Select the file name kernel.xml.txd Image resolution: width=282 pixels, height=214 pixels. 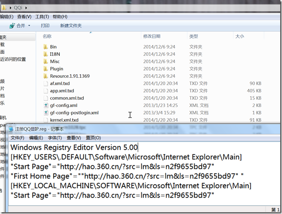pos(64,120)
